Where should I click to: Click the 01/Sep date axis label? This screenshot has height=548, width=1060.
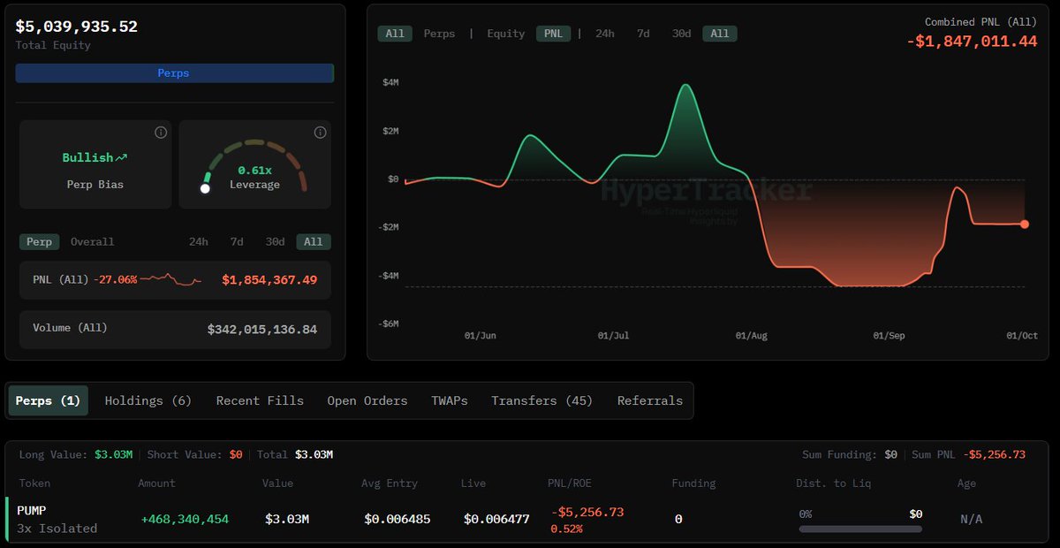pyautogui.click(x=889, y=336)
